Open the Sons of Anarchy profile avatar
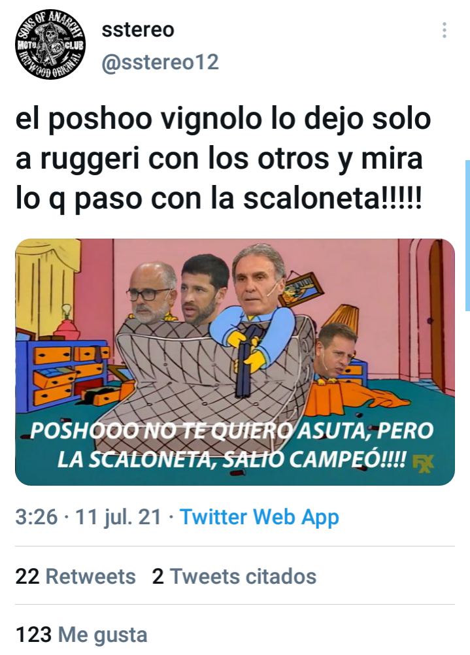470x655 pixels. [x=50, y=44]
